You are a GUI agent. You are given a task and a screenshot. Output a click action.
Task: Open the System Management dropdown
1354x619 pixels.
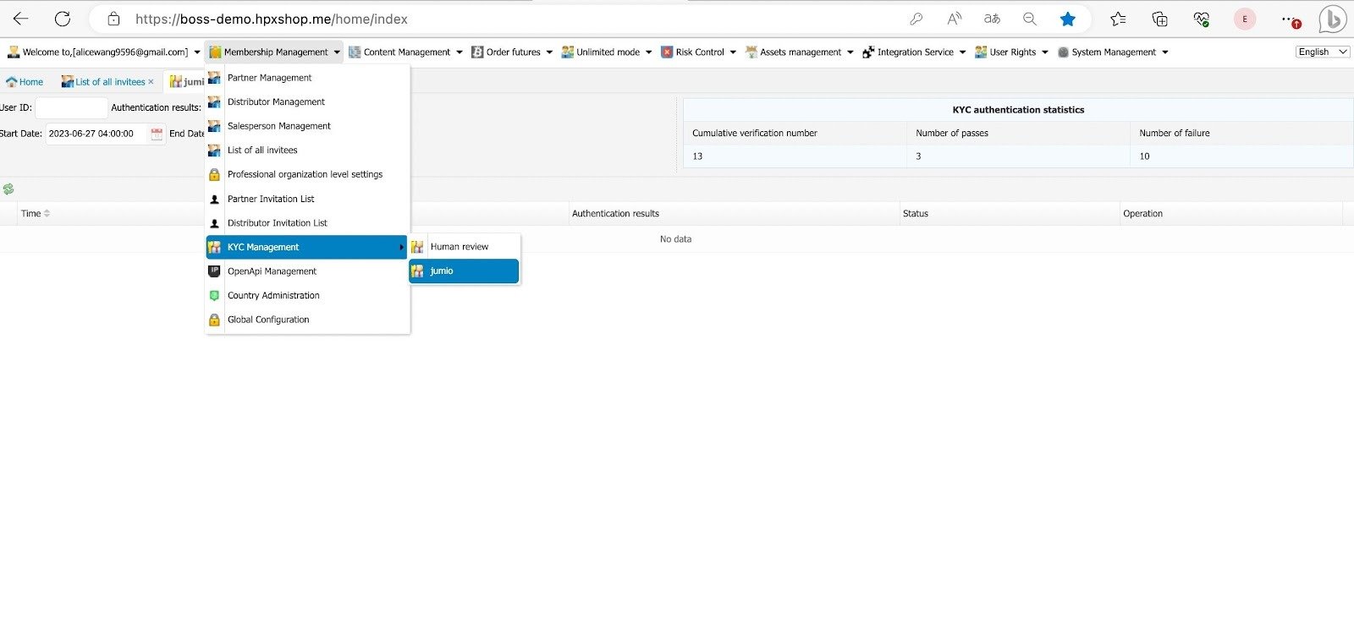point(1114,52)
